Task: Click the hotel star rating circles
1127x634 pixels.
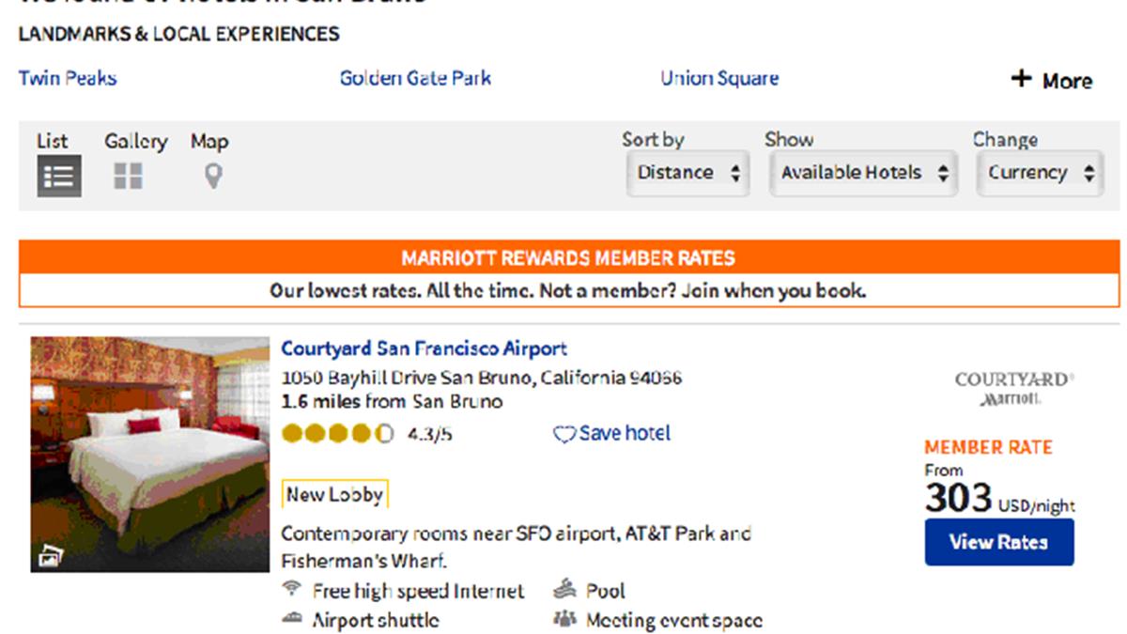Action: 337,434
